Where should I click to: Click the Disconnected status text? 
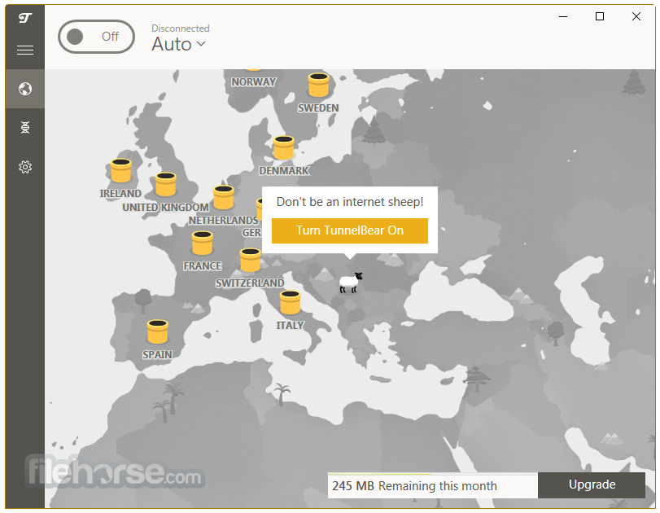pos(181,28)
